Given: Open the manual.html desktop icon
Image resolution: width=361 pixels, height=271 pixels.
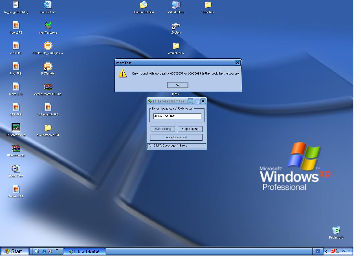Looking at the screenshot, I should (48, 5).
